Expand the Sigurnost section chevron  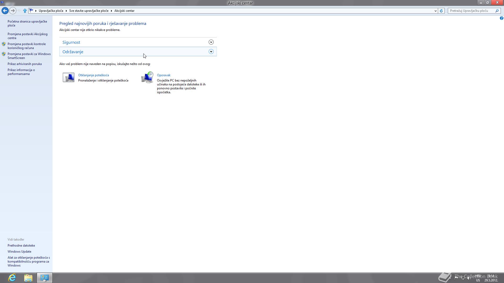click(211, 42)
